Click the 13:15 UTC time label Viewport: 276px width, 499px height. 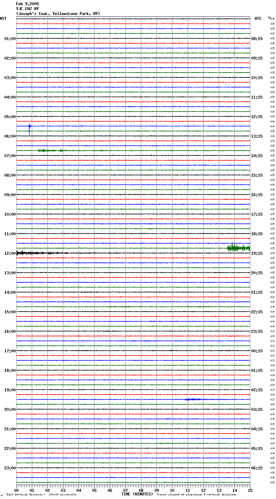(257, 136)
